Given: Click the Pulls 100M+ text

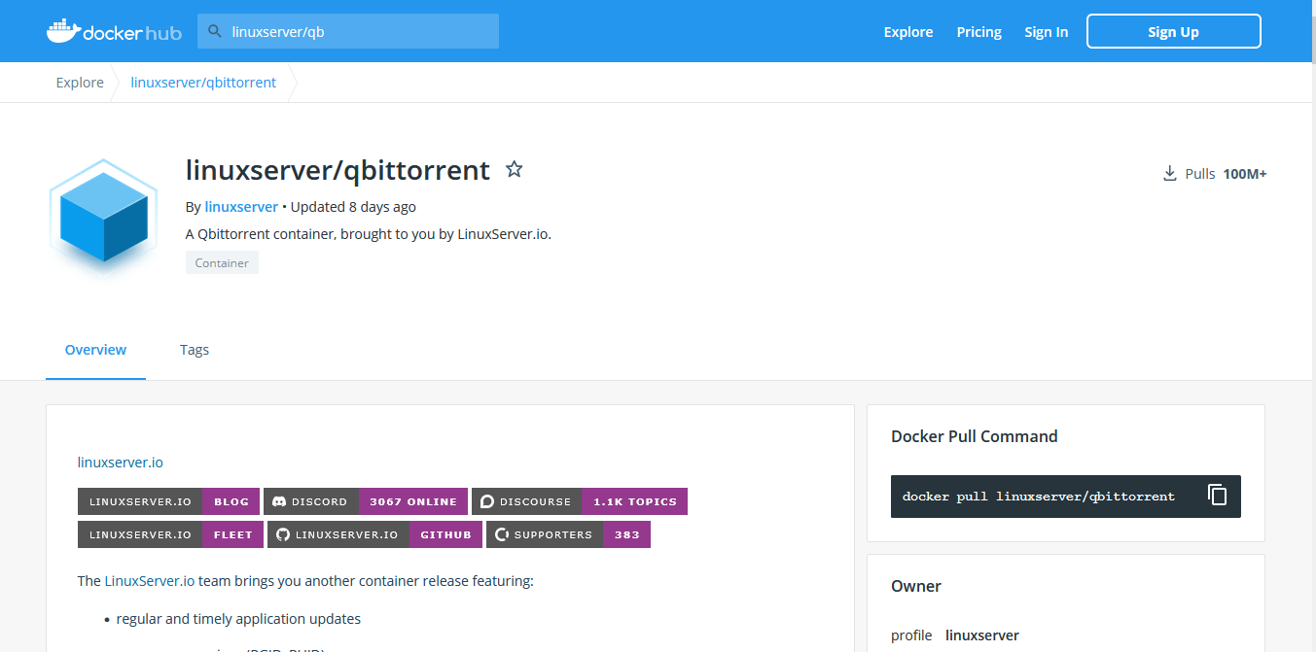Looking at the screenshot, I should click(1226, 174).
